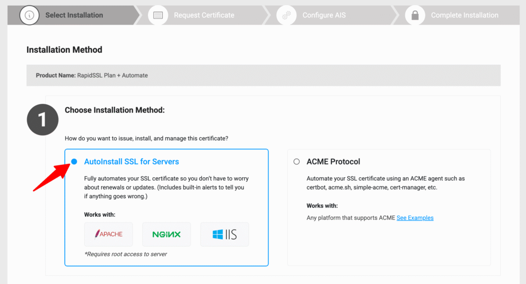Click the Choose Installation Method heading
Viewport: 526px width, 284px height.
pyautogui.click(x=115, y=110)
